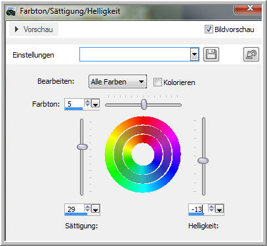Viewport: 267px width, 246px height.
Task: Expand the Vorschau preview section
Action: [33, 29]
